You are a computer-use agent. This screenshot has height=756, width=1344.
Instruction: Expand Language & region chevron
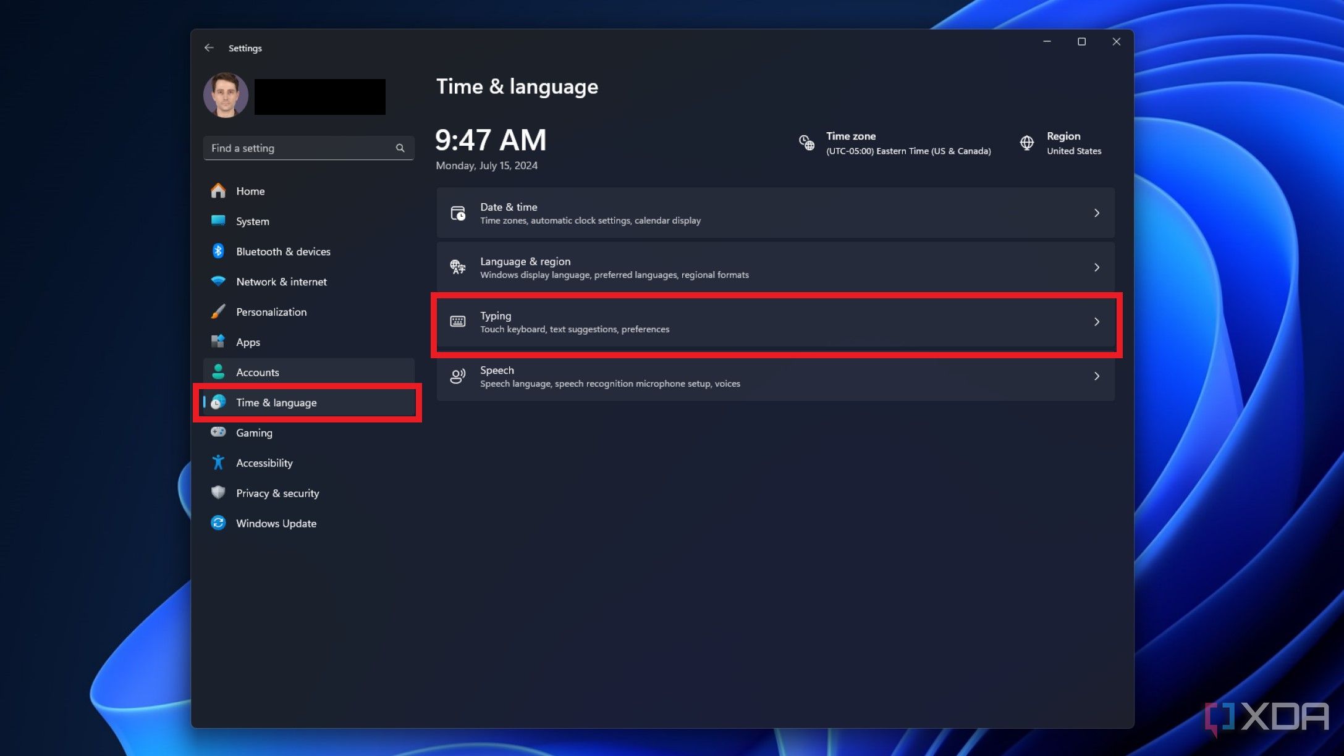pyautogui.click(x=1097, y=267)
